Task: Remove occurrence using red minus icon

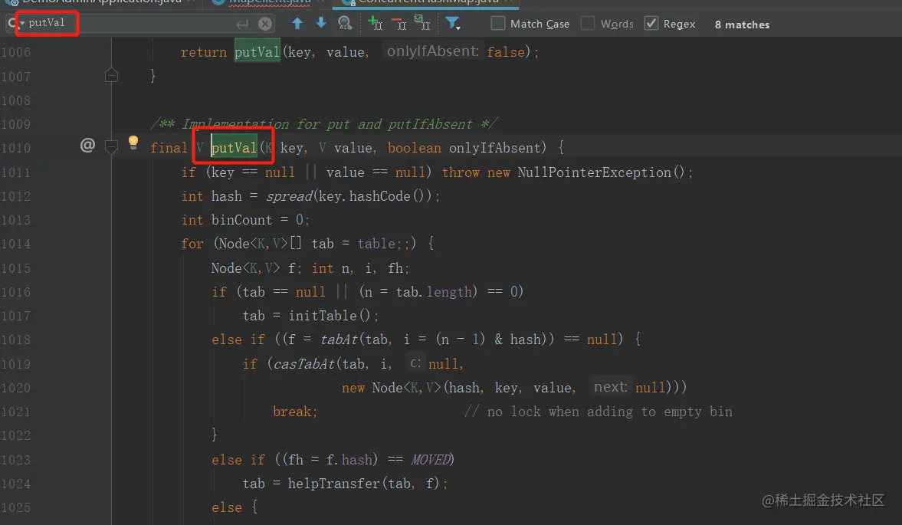Action: 399,23
